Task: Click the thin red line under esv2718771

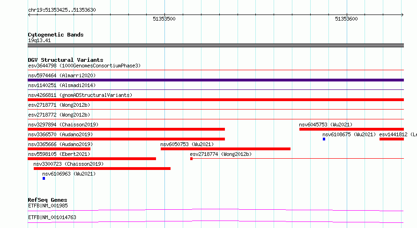Action: pyautogui.click(x=216, y=110)
